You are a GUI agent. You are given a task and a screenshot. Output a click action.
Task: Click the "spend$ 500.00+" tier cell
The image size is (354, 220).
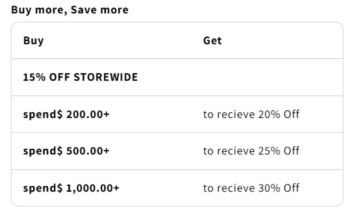point(66,151)
